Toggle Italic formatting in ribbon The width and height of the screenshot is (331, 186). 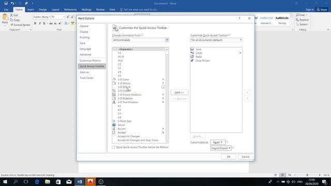40,23
